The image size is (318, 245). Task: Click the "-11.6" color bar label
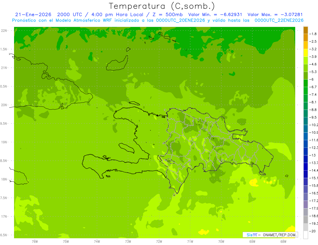[314, 140]
